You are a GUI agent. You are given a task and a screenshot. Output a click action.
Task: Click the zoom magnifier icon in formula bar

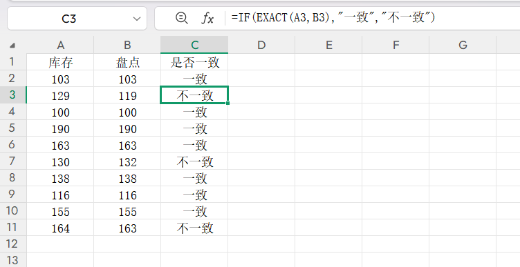point(181,18)
